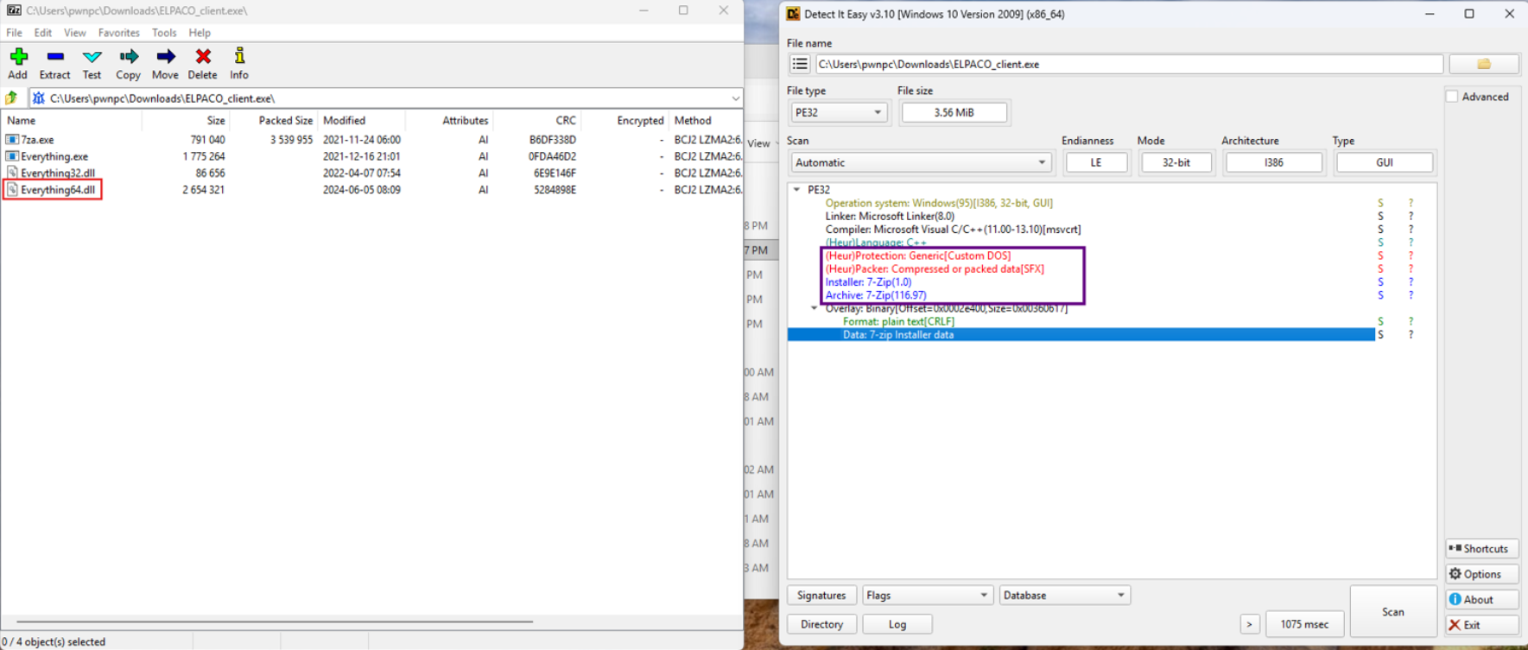1528x650 pixels.
Task: Open the Favorites menu
Action: click(x=118, y=33)
